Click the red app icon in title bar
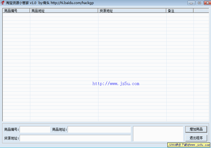 2,3
